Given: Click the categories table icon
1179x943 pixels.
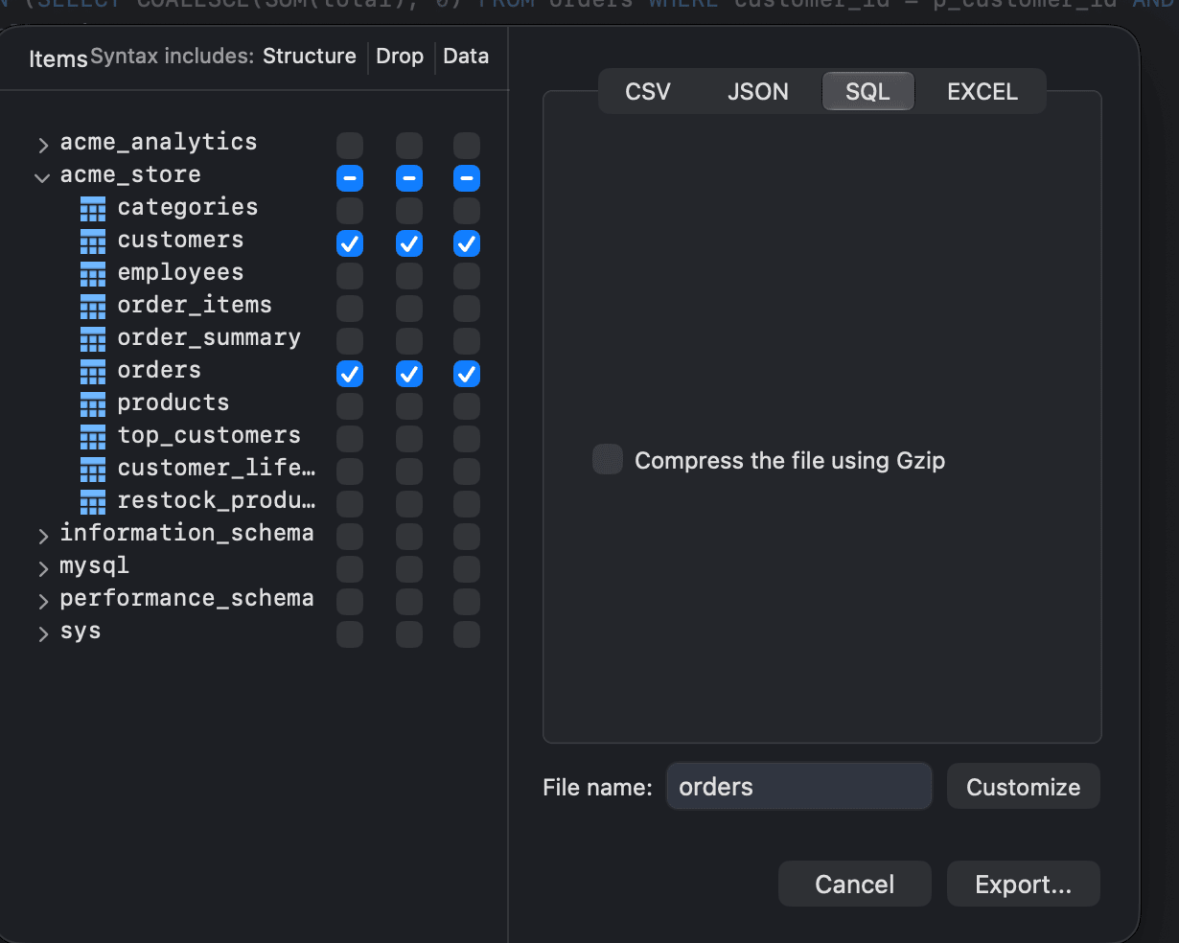Looking at the screenshot, I should (x=93, y=209).
